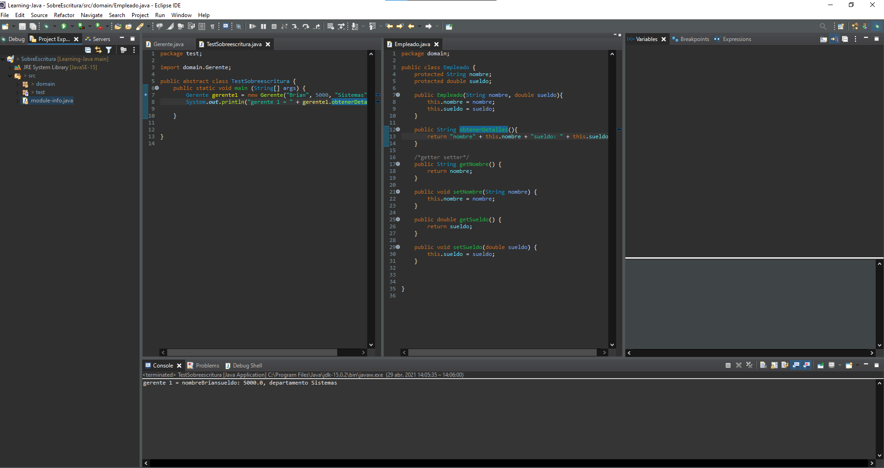This screenshot has height=468, width=884.
Task: Click the Suspend (pause) debug icon
Action: pyautogui.click(x=263, y=27)
